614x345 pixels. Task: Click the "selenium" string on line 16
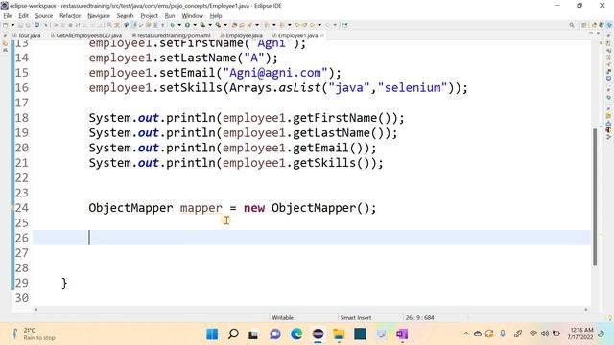(x=413, y=87)
